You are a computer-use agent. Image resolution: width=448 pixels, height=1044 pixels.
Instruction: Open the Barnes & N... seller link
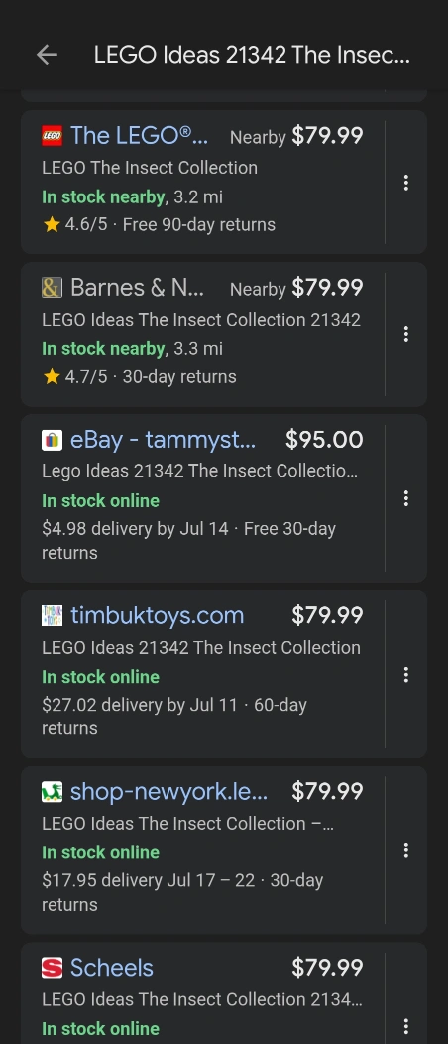[x=137, y=288]
